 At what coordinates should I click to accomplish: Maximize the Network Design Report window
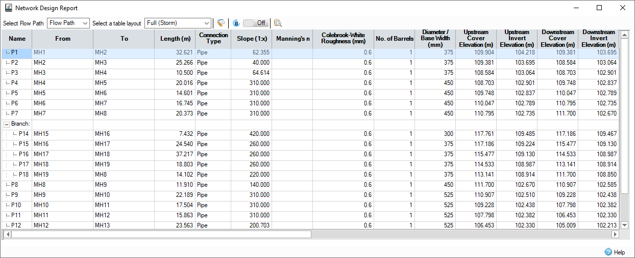tap(599, 8)
